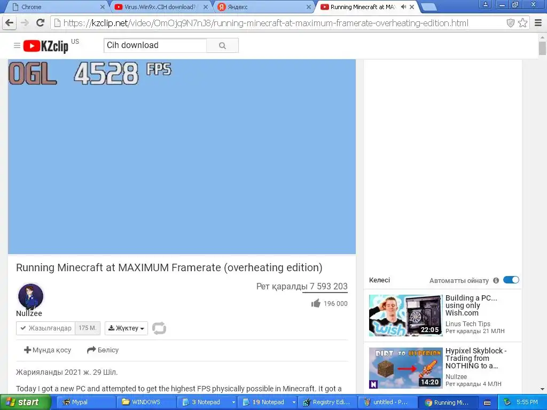547x410 pixels.
Task: Click the Мұнда қосу add button
Action: point(48,350)
